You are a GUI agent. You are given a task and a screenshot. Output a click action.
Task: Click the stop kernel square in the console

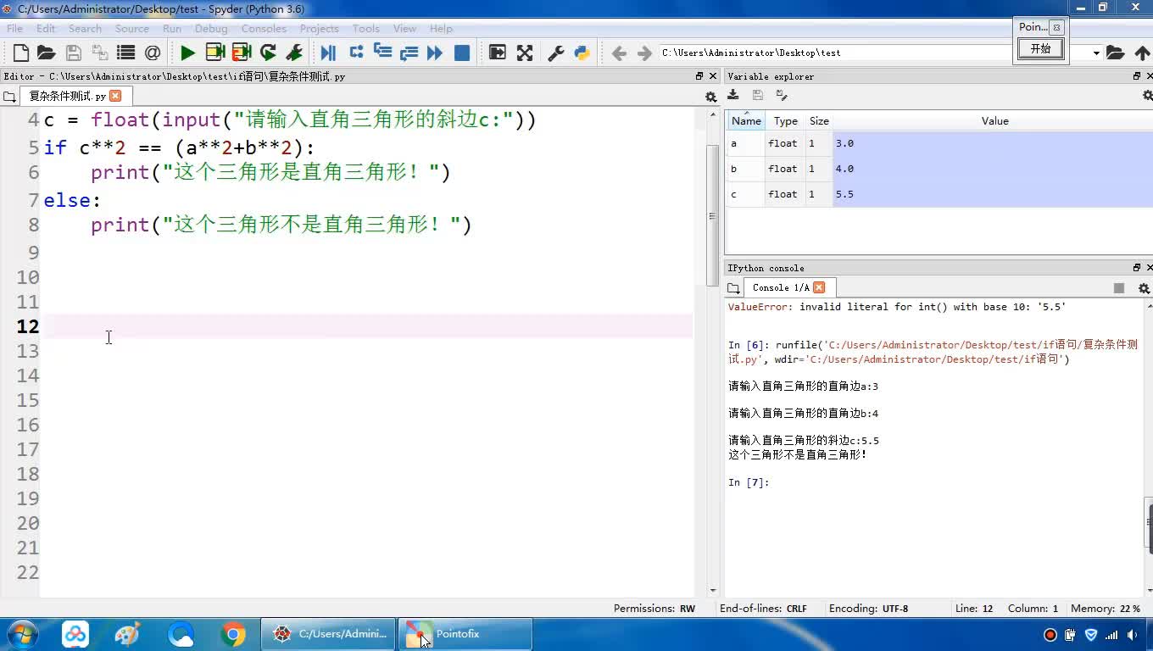click(x=1119, y=288)
